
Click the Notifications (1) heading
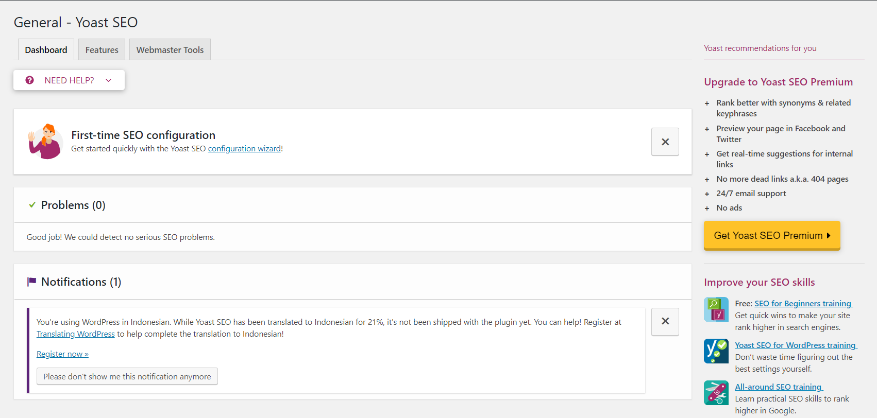(81, 282)
